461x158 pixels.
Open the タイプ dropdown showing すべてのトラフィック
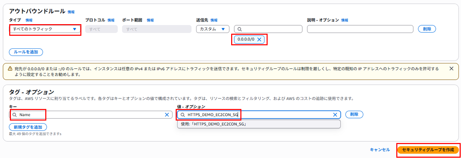pos(45,29)
